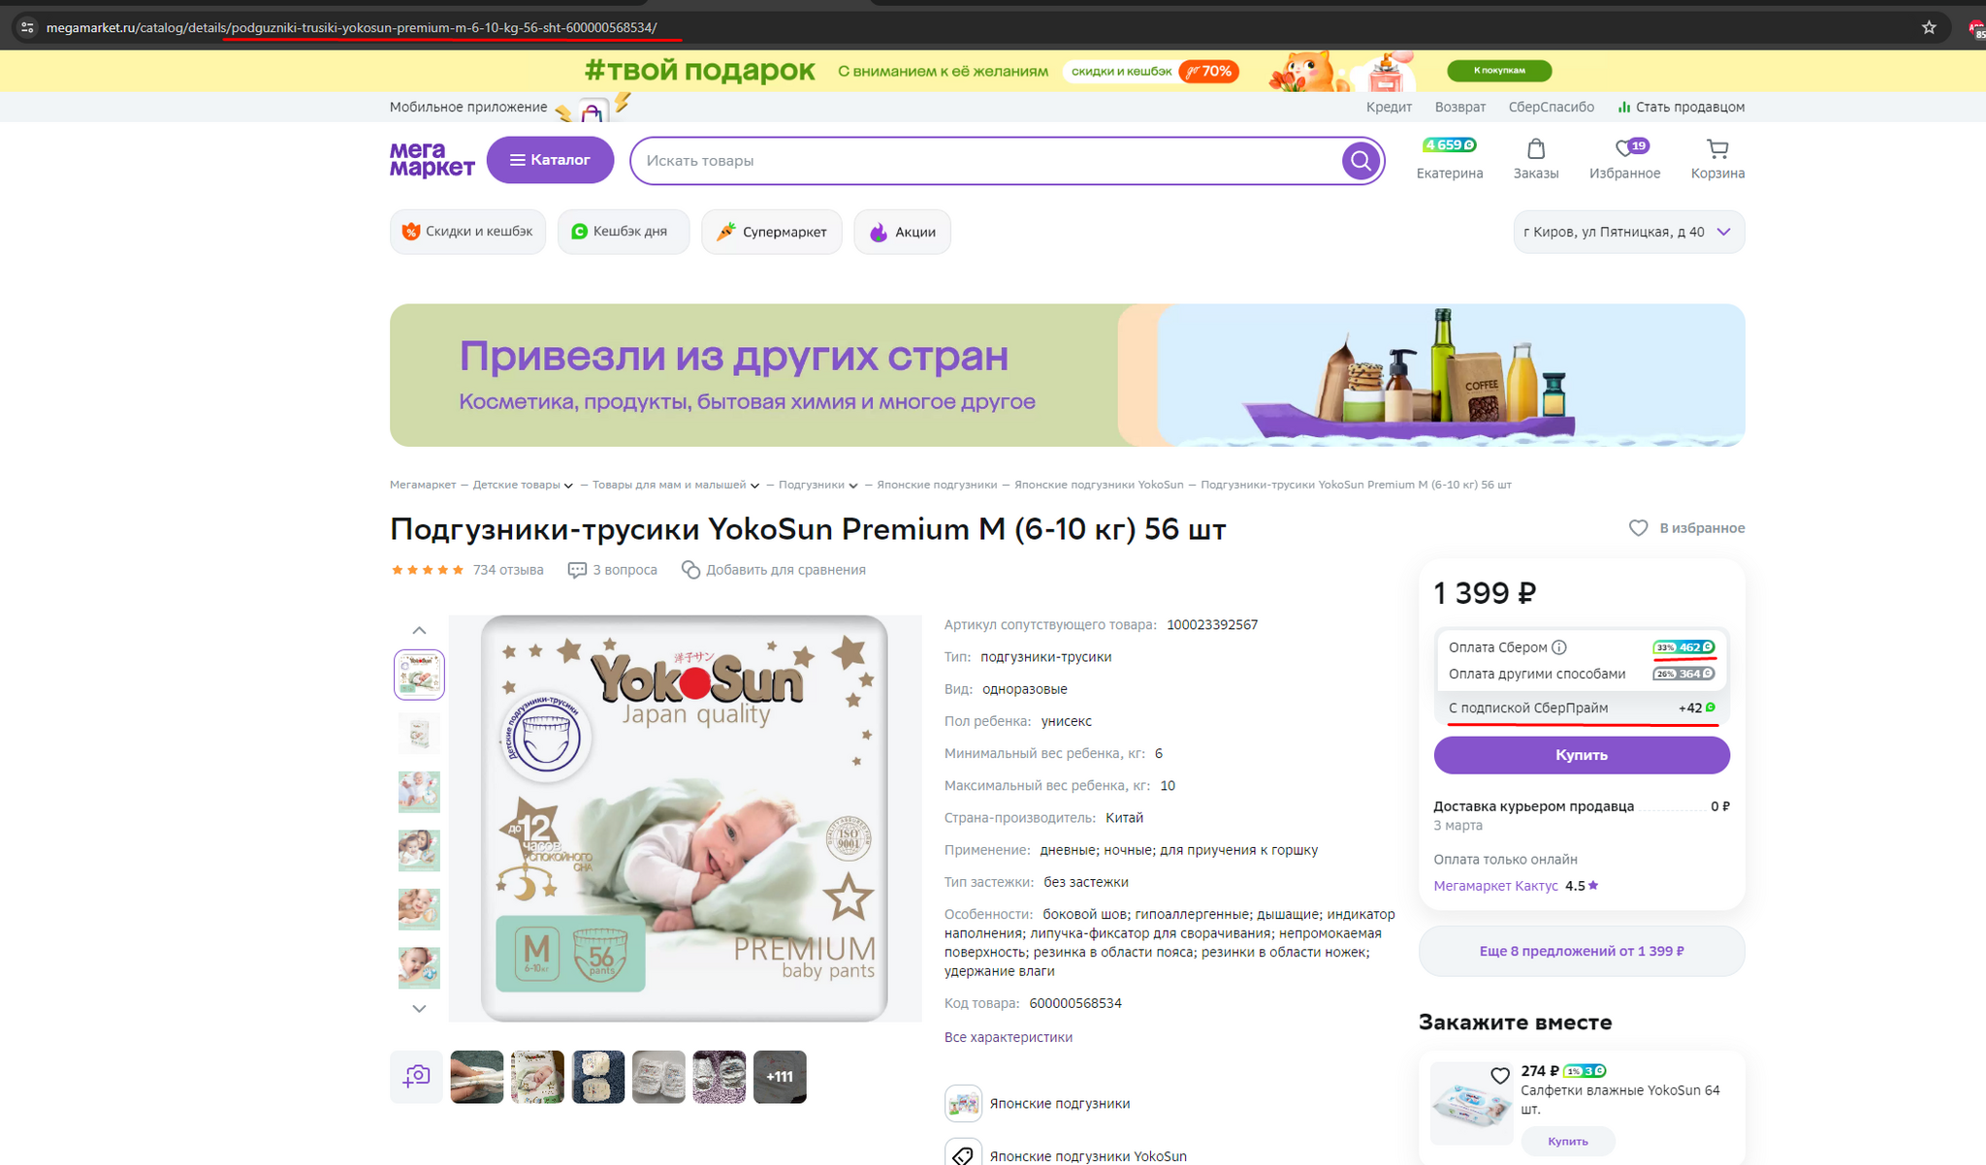Favorite the YokoSun wet wipes item
1986x1165 pixels.
(1500, 1075)
